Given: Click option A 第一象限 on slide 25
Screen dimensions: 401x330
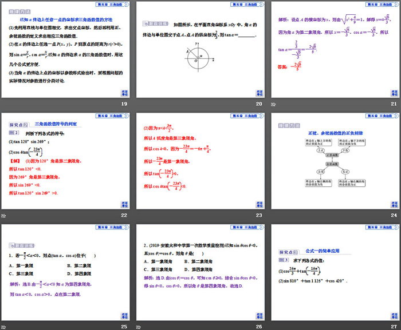Looking at the screenshot, I should [x=23, y=265].
